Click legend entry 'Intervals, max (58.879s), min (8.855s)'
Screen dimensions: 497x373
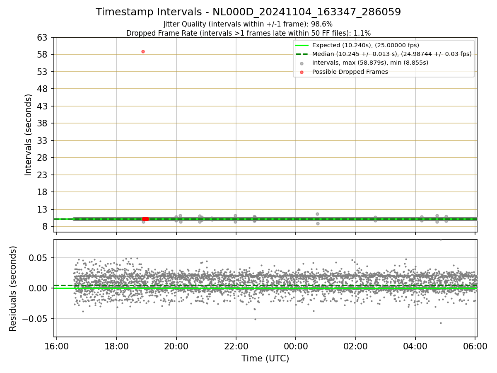click(x=370, y=63)
